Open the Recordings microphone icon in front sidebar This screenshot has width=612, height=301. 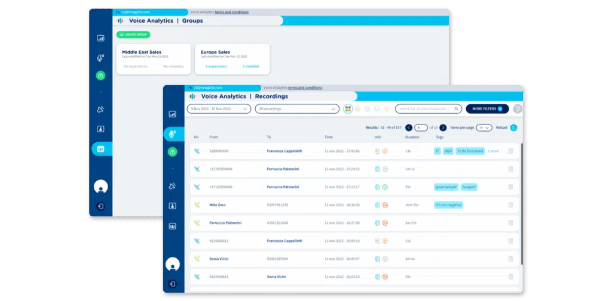tap(173, 134)
